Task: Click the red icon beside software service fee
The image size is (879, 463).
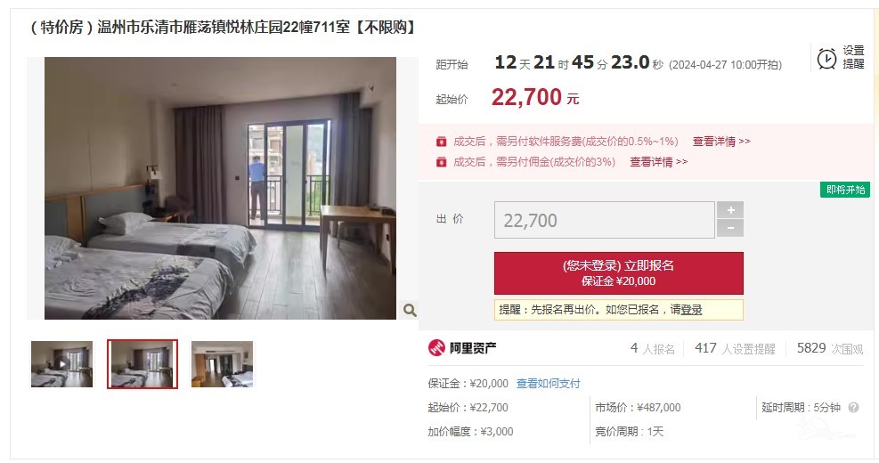Action: pyautogui.click(x=441, y=142)
